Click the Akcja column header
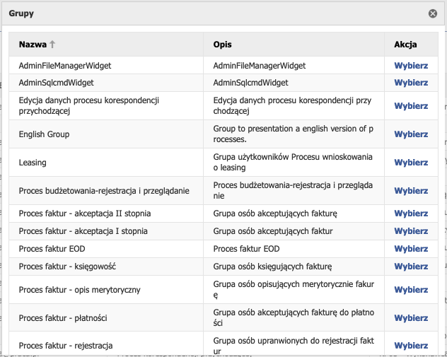 405,44
